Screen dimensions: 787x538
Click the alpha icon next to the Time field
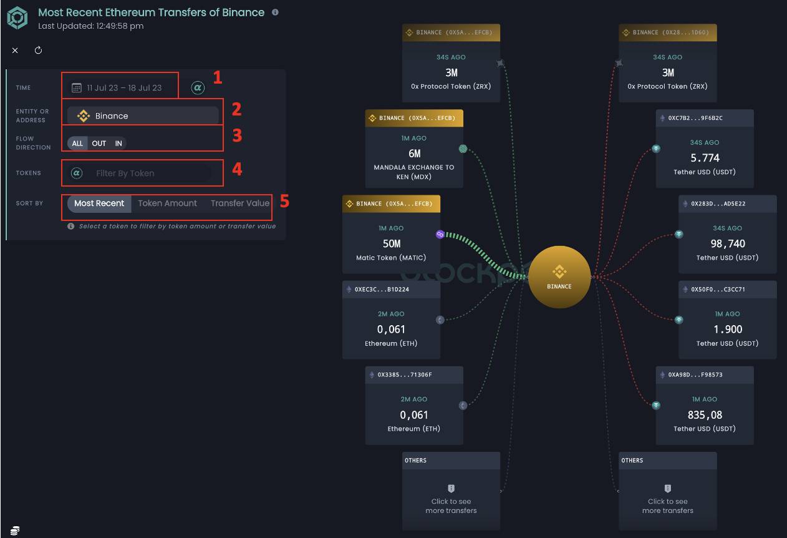198,87
